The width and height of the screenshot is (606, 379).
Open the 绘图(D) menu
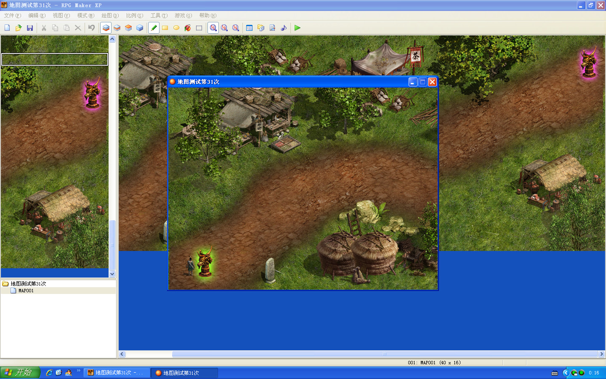(110, 16)
